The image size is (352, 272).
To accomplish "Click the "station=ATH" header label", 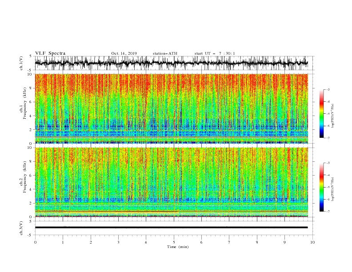I will tap(165, 53).
